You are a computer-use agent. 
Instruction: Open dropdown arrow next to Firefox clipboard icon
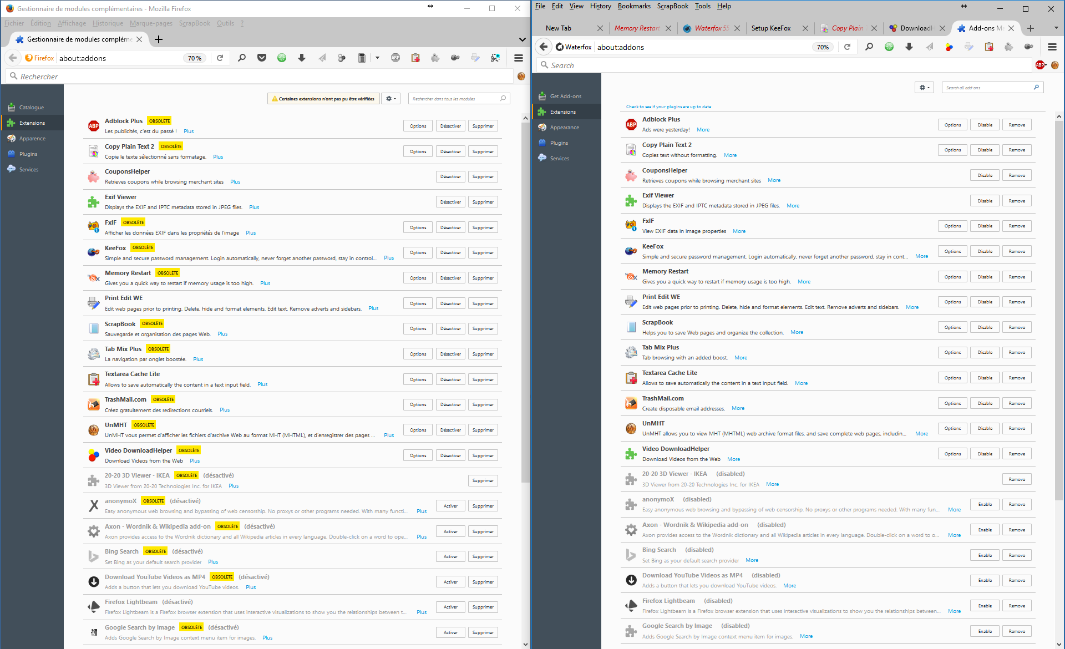coord(377,58)
